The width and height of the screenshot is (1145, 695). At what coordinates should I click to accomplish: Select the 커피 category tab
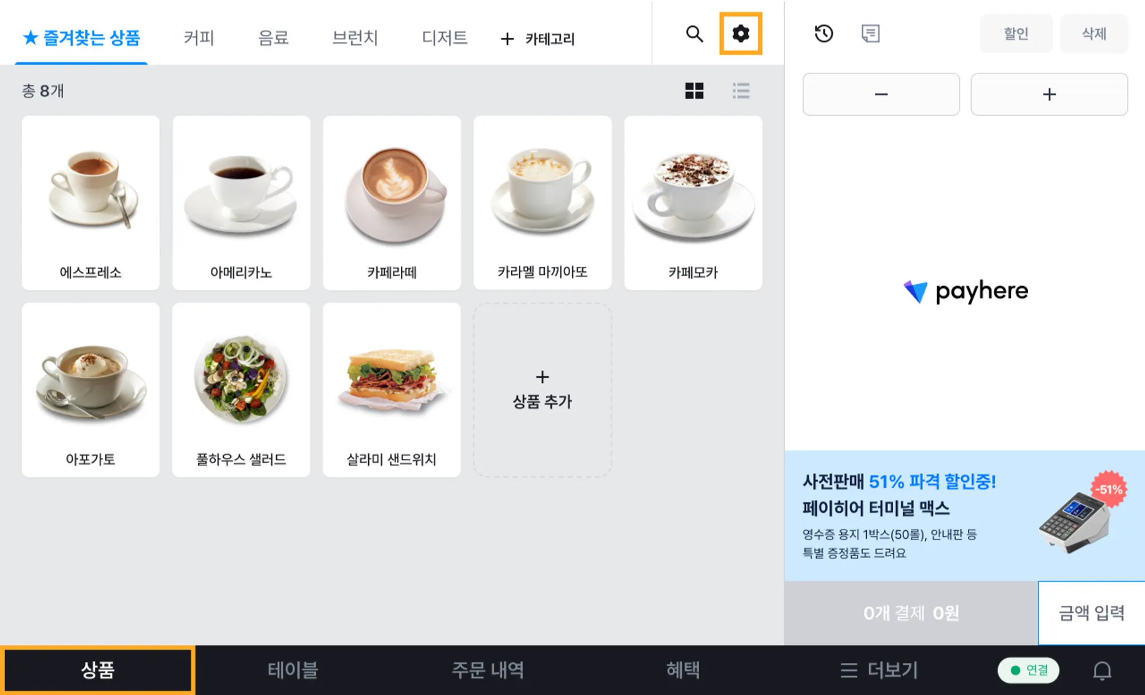tap(199, 38)
